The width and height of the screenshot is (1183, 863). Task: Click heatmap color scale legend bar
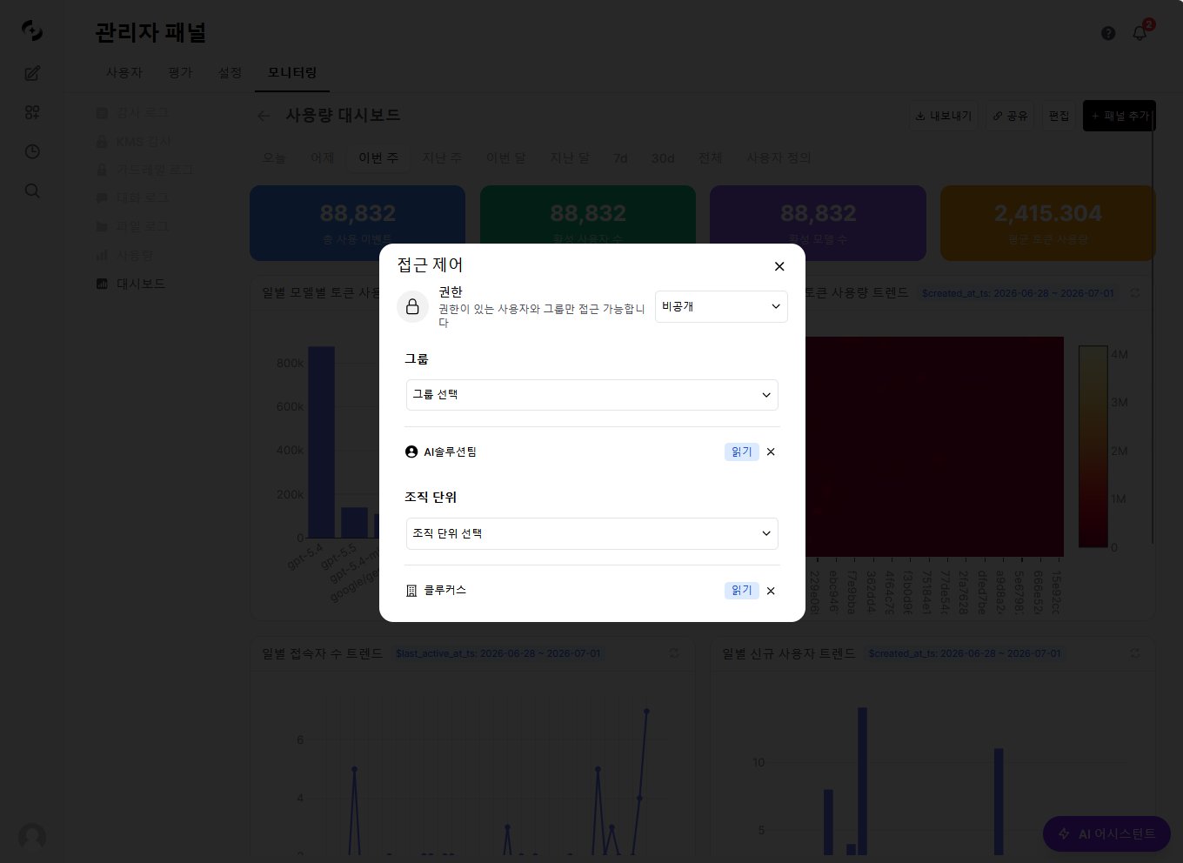(1093, 446)
